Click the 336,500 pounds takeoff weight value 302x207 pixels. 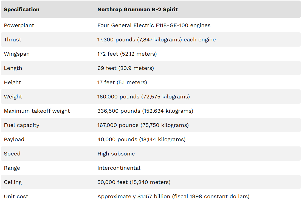(145, 111)
